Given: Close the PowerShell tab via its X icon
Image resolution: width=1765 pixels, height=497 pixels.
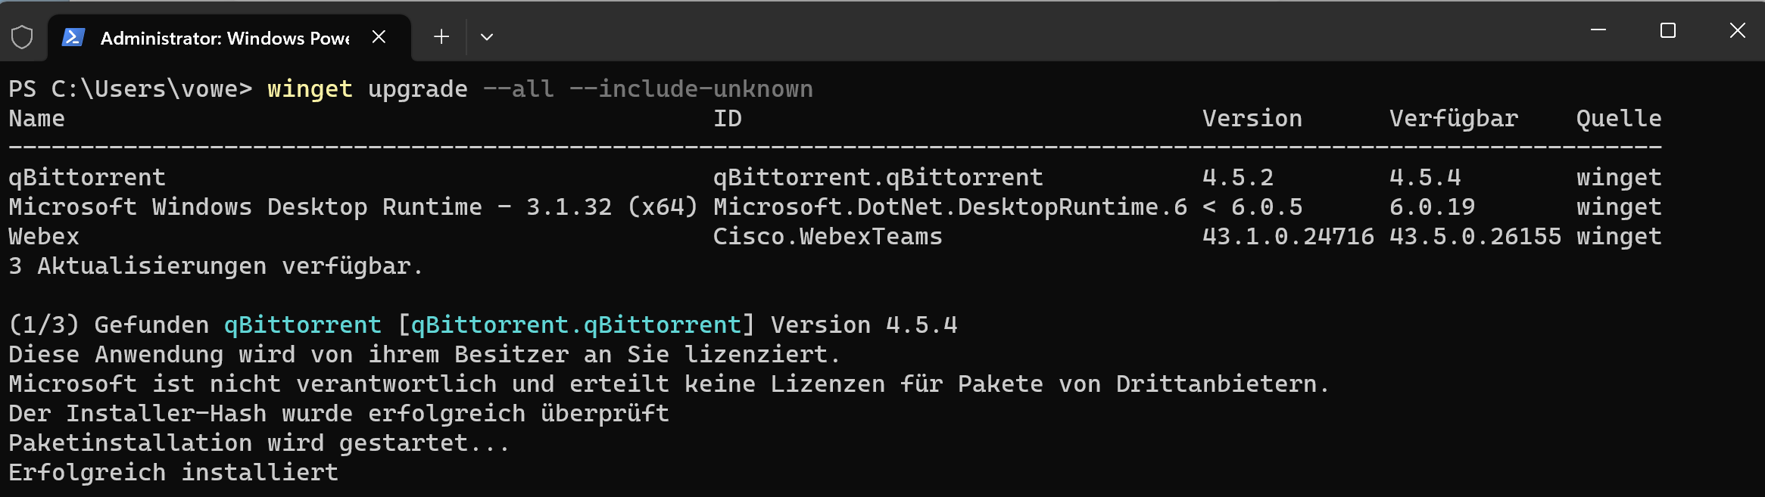Looking at the screenshot, I should pos(380,36).
